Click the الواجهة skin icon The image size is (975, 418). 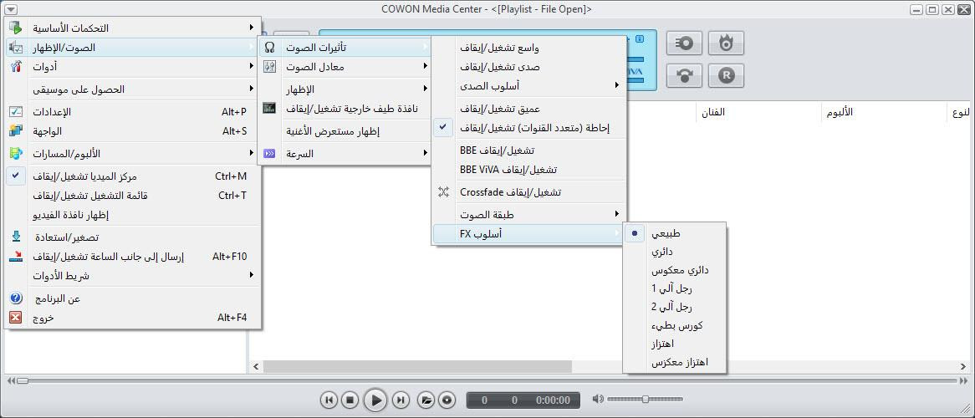pos(16,130)
